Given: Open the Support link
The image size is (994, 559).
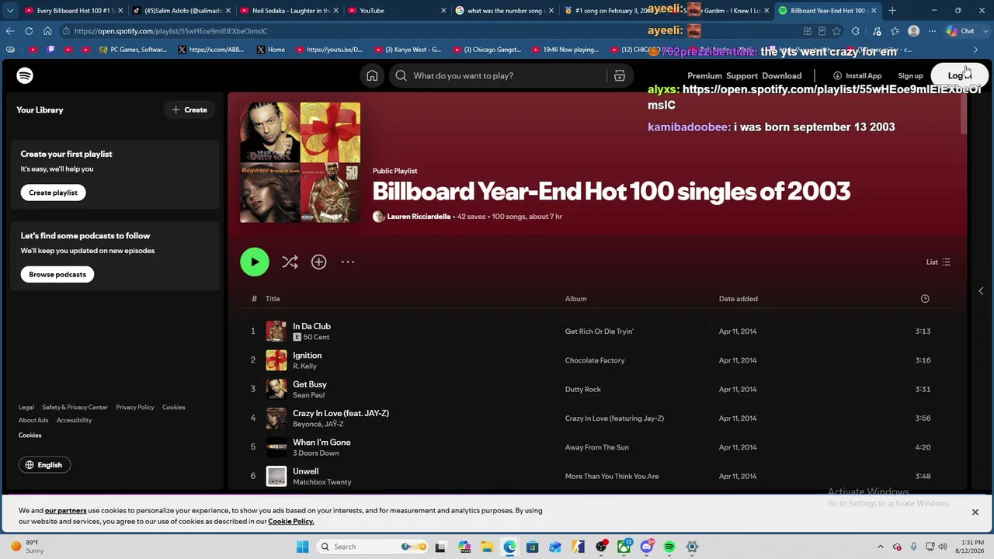Looking at the screenshot, I should [742, 76].
